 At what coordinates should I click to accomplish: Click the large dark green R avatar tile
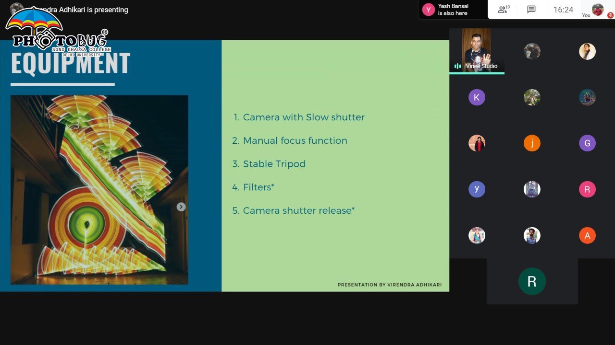click(532, 281)
